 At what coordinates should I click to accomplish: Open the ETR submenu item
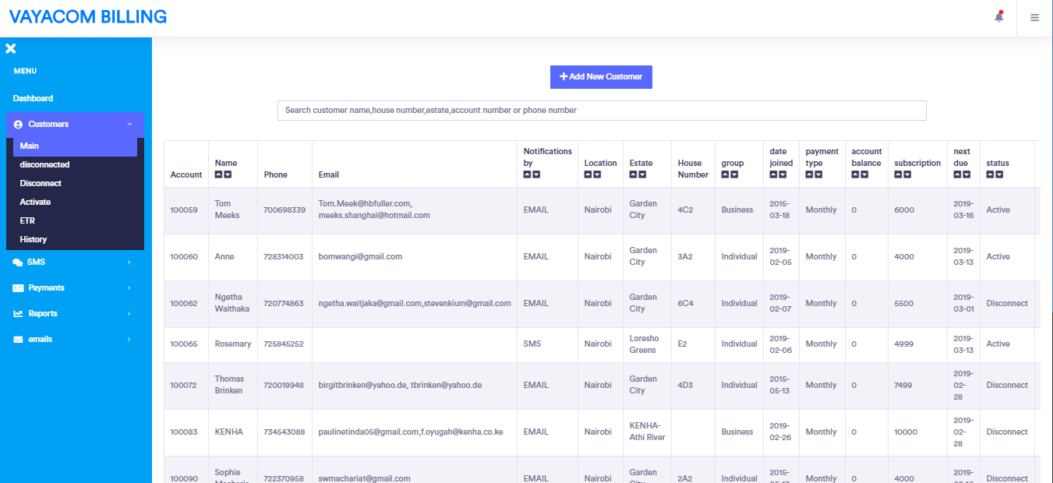point(27,220)
